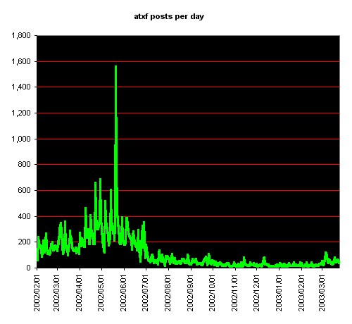The width and height of the screenshot is (352, 324).
Task: Click the y-axis label 0
Action: click(28, 268)
